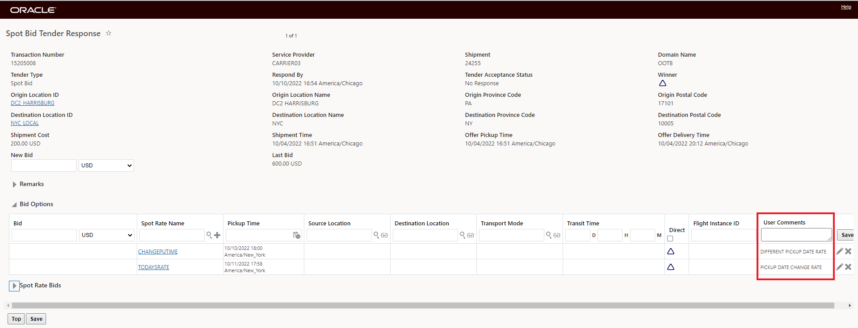Select the comment PICKUP DATE CHANGE RATE
The height and width of the screenshot is (328, 858).
point(791,267)
